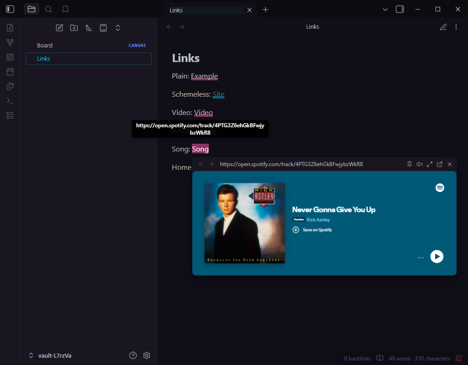
Task: Click the Rick Astley album cover
Action: point(245,223)
